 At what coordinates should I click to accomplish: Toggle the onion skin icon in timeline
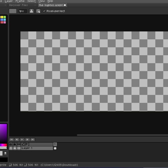[x=27, y=144]
